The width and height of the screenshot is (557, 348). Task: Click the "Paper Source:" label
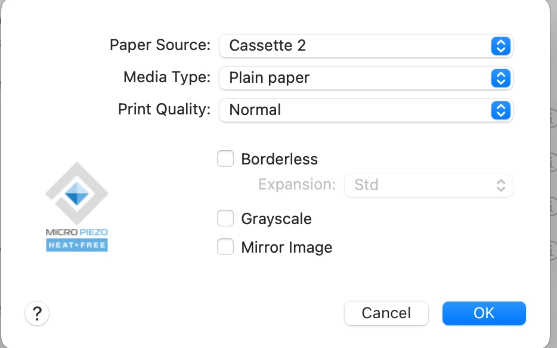(x=160, y=46)
